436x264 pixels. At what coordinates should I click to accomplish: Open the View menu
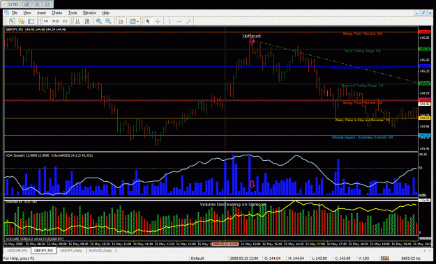pos(27,13)
